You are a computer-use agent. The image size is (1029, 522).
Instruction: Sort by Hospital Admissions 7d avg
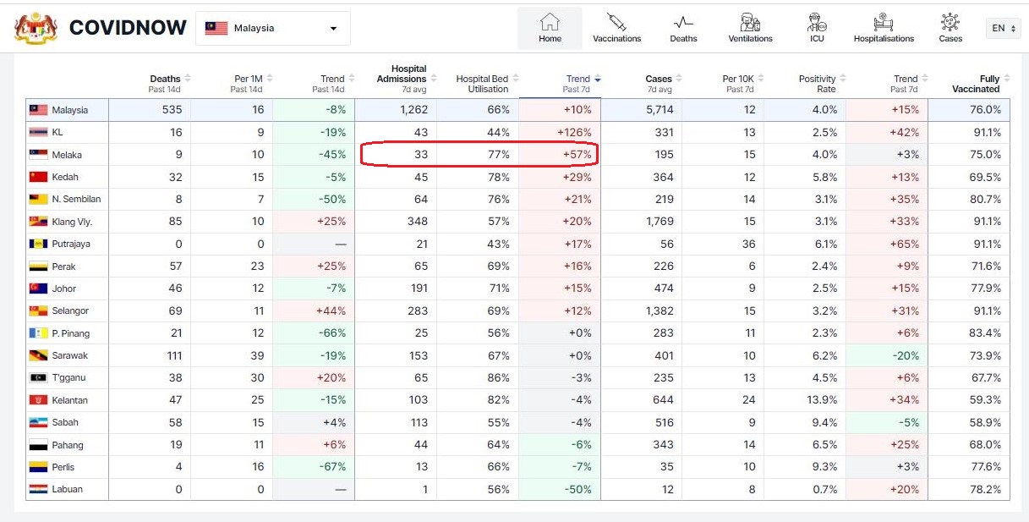click(x=405, y=78)
